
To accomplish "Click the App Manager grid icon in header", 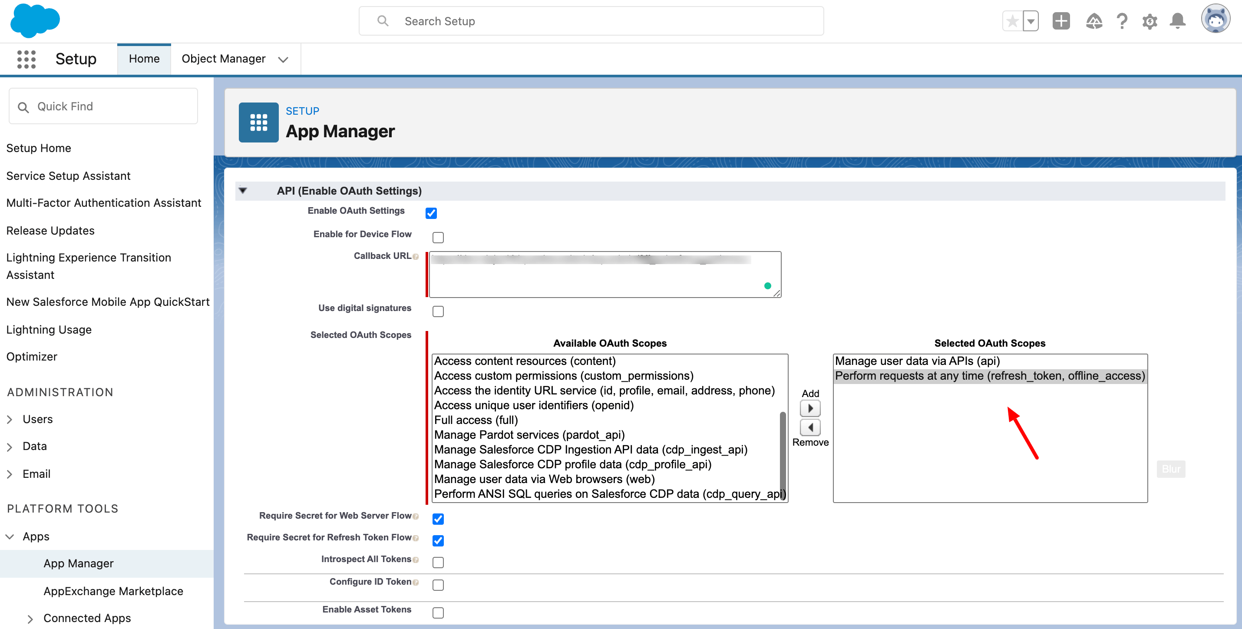I will pyautogui.click(x=258, y=122).
